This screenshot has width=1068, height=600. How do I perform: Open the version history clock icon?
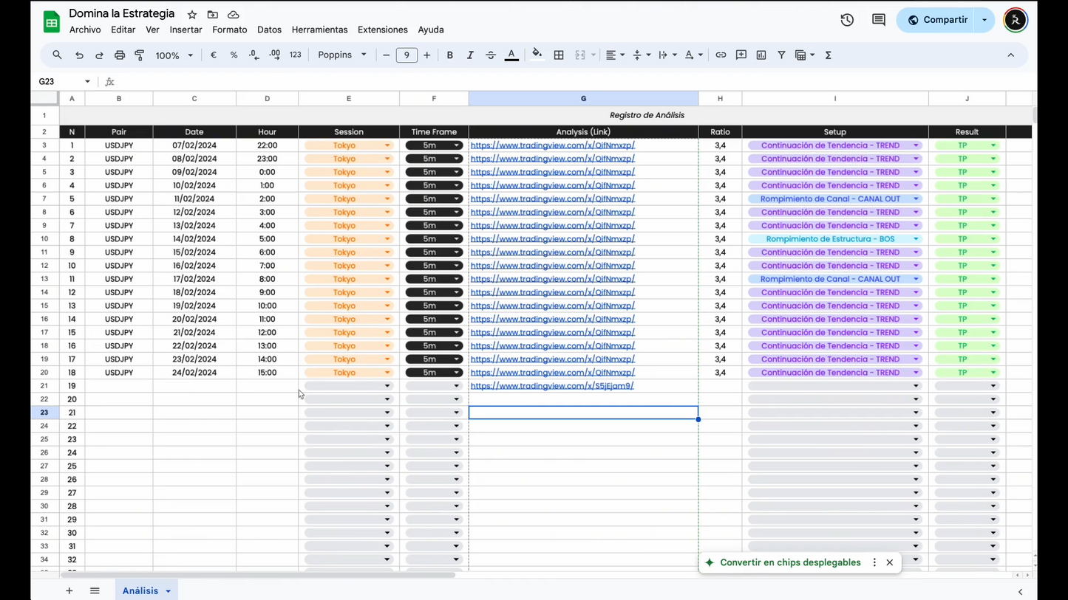847,20
